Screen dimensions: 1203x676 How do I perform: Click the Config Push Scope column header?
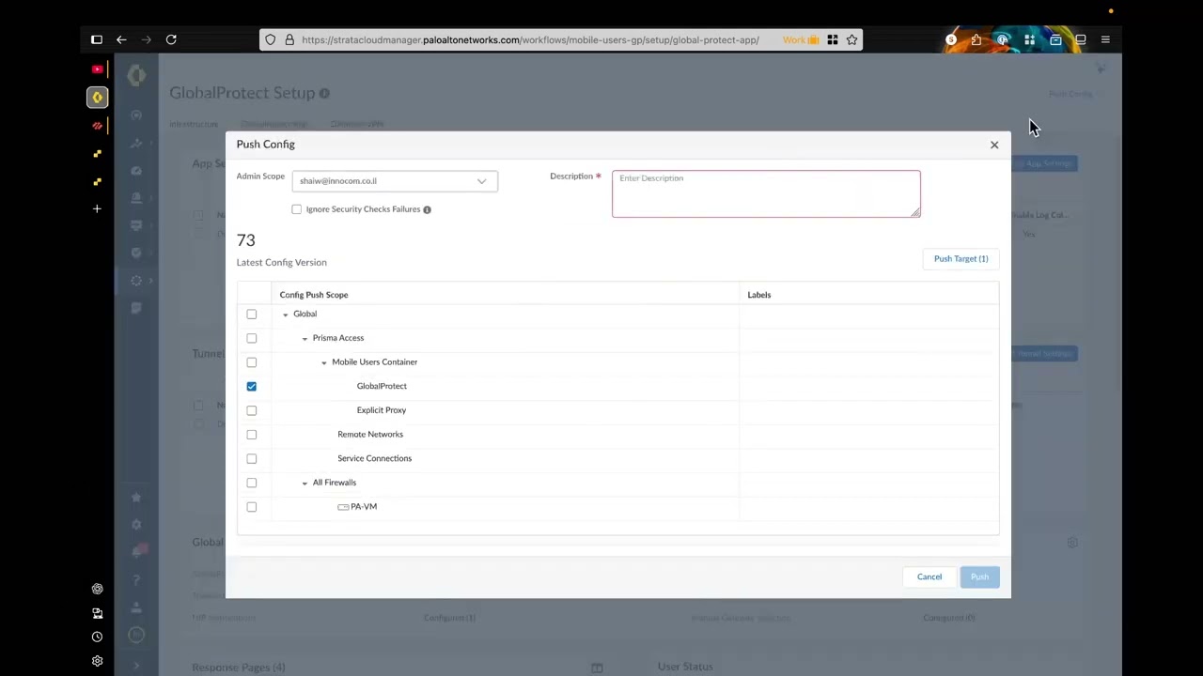(314, 295)
